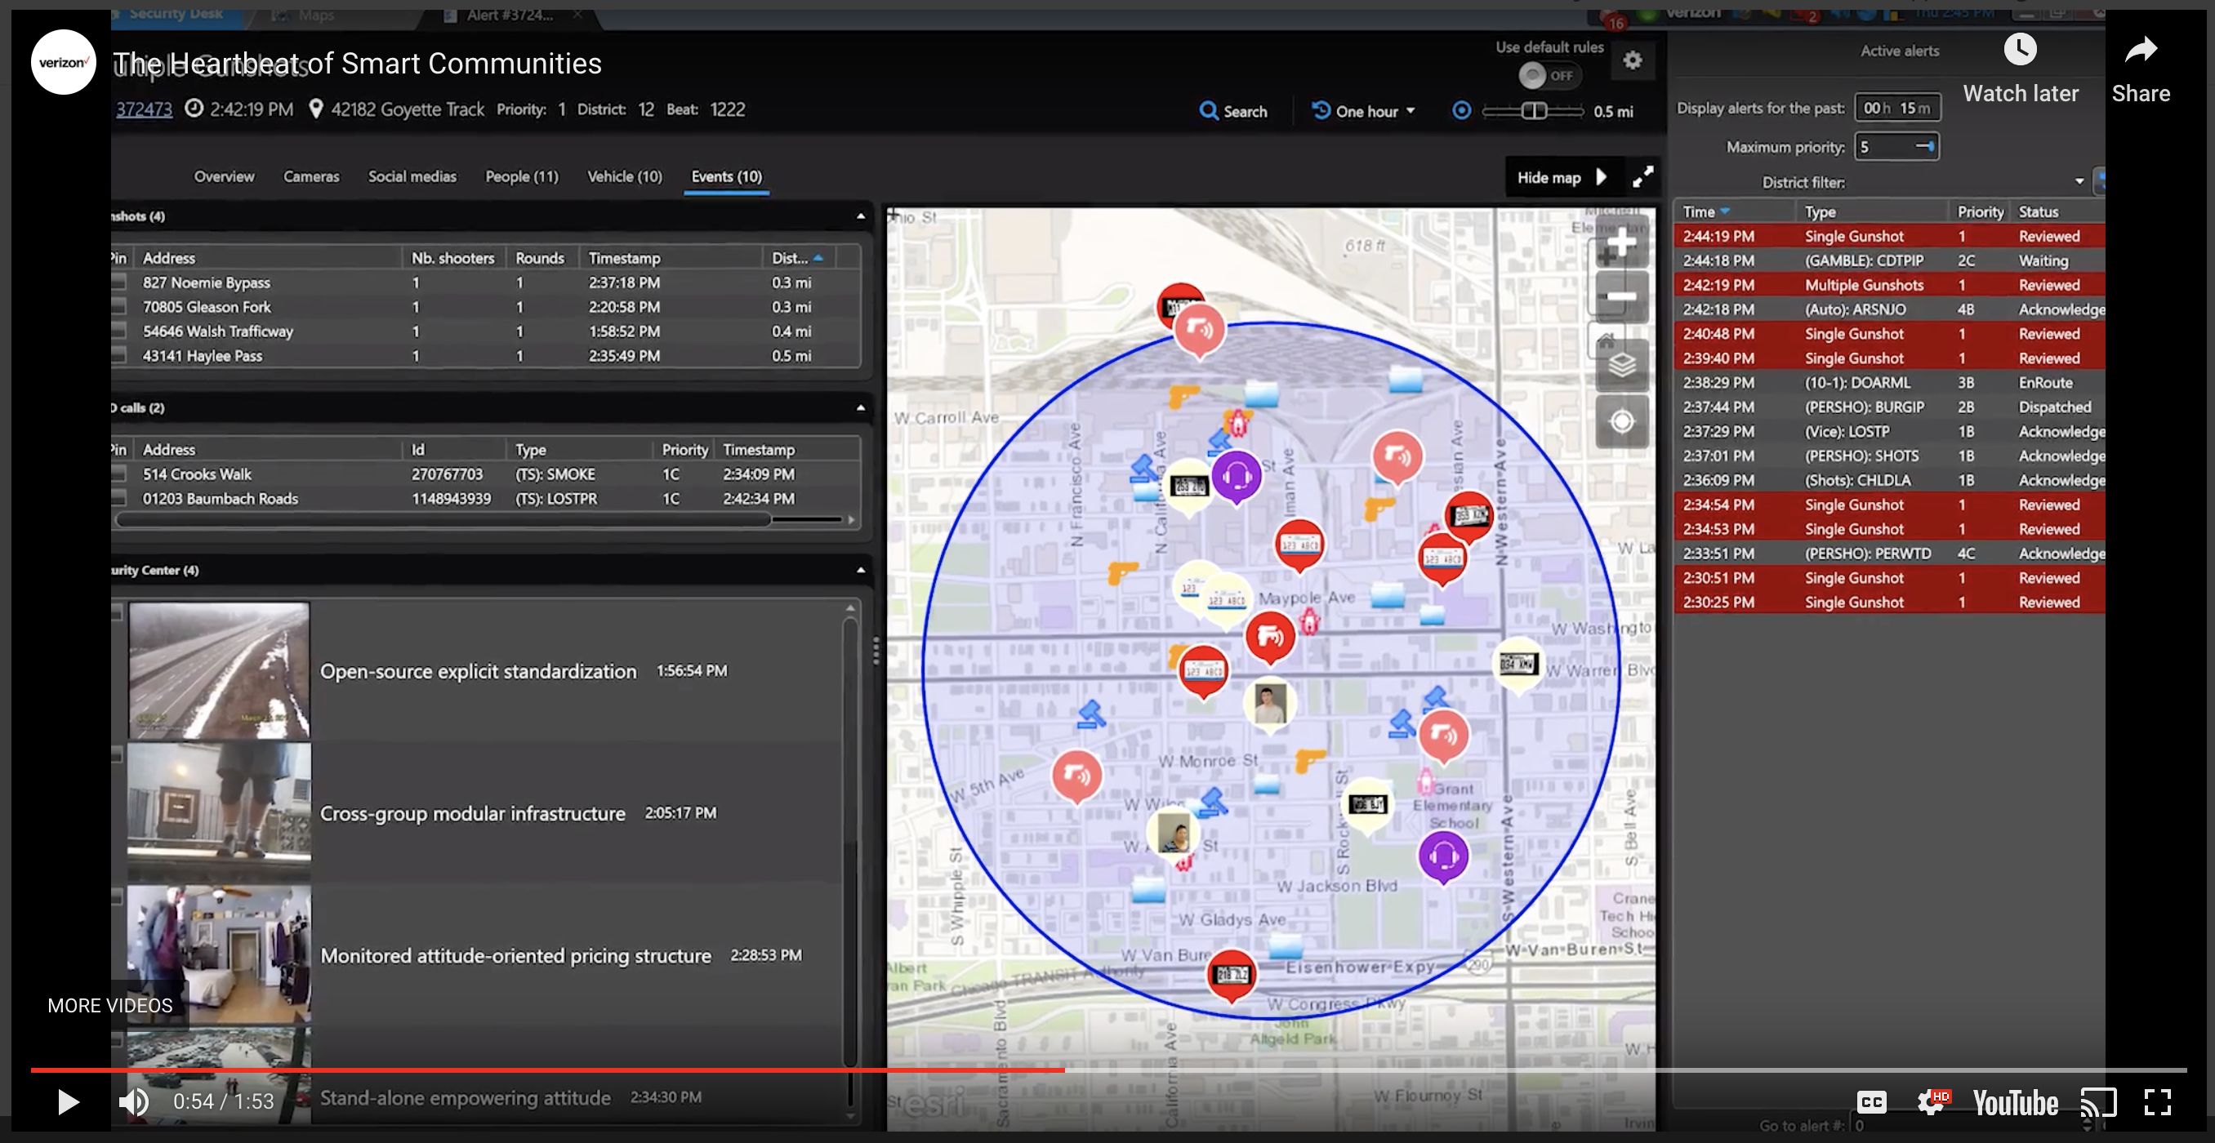Image resolution: width=2215 pixels, height=1143 pixels.
Task: Switch to the People (11) tab
Action: 521,176
